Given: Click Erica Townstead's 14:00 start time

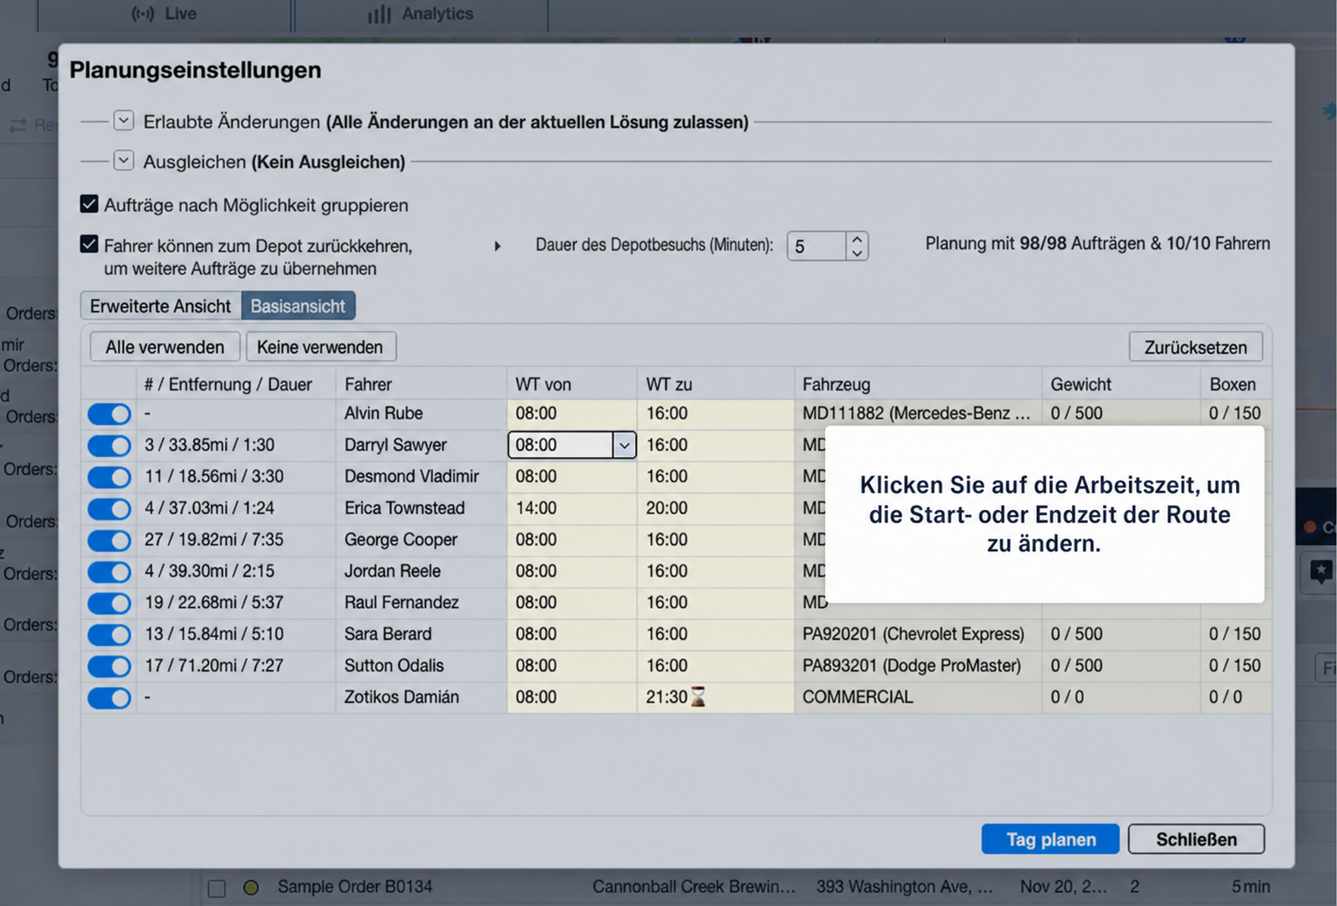Looking at the screenshot, I should click(572, 508).
